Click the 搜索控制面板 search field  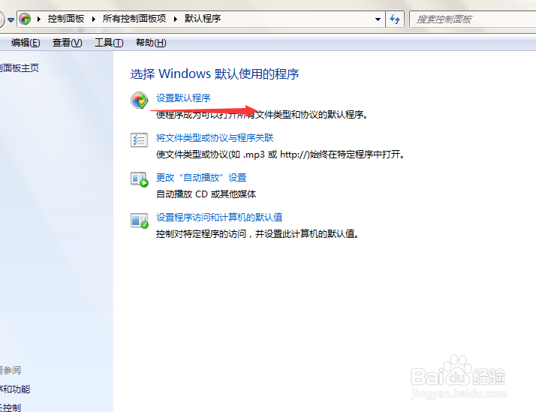(x=472, y=19)
